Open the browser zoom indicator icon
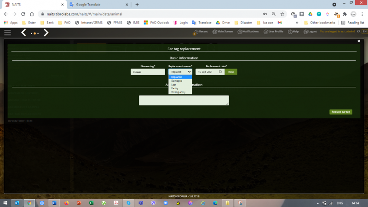Viewport: 368px width, 207px height. click(274, 14)
